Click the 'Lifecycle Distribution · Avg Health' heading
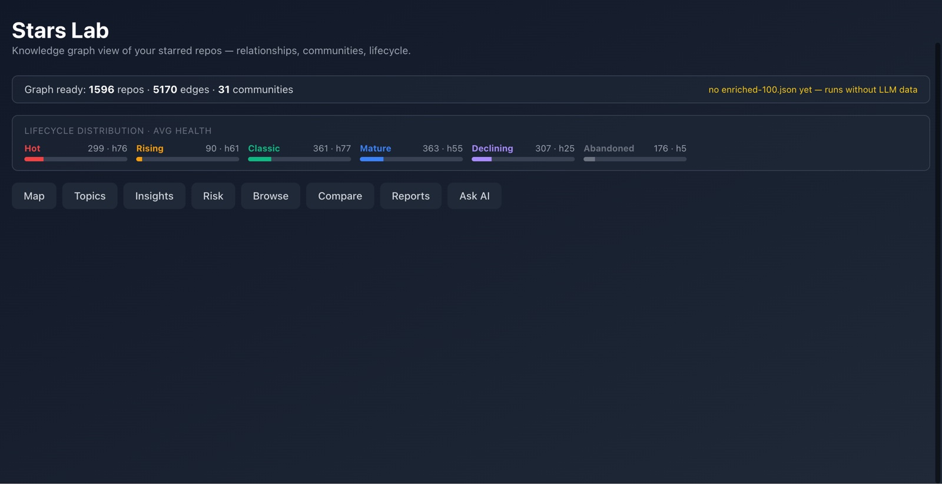Image resolution: width=942 pixels, height=485 pixels. coord(118,131)
